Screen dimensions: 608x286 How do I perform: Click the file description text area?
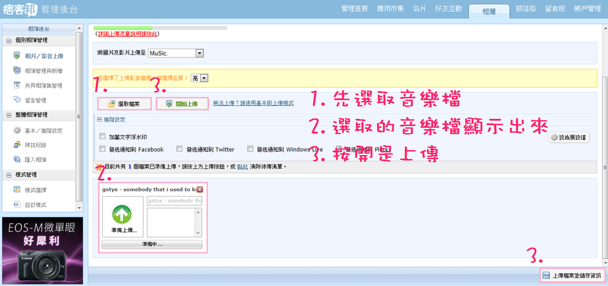pos(172,222)
